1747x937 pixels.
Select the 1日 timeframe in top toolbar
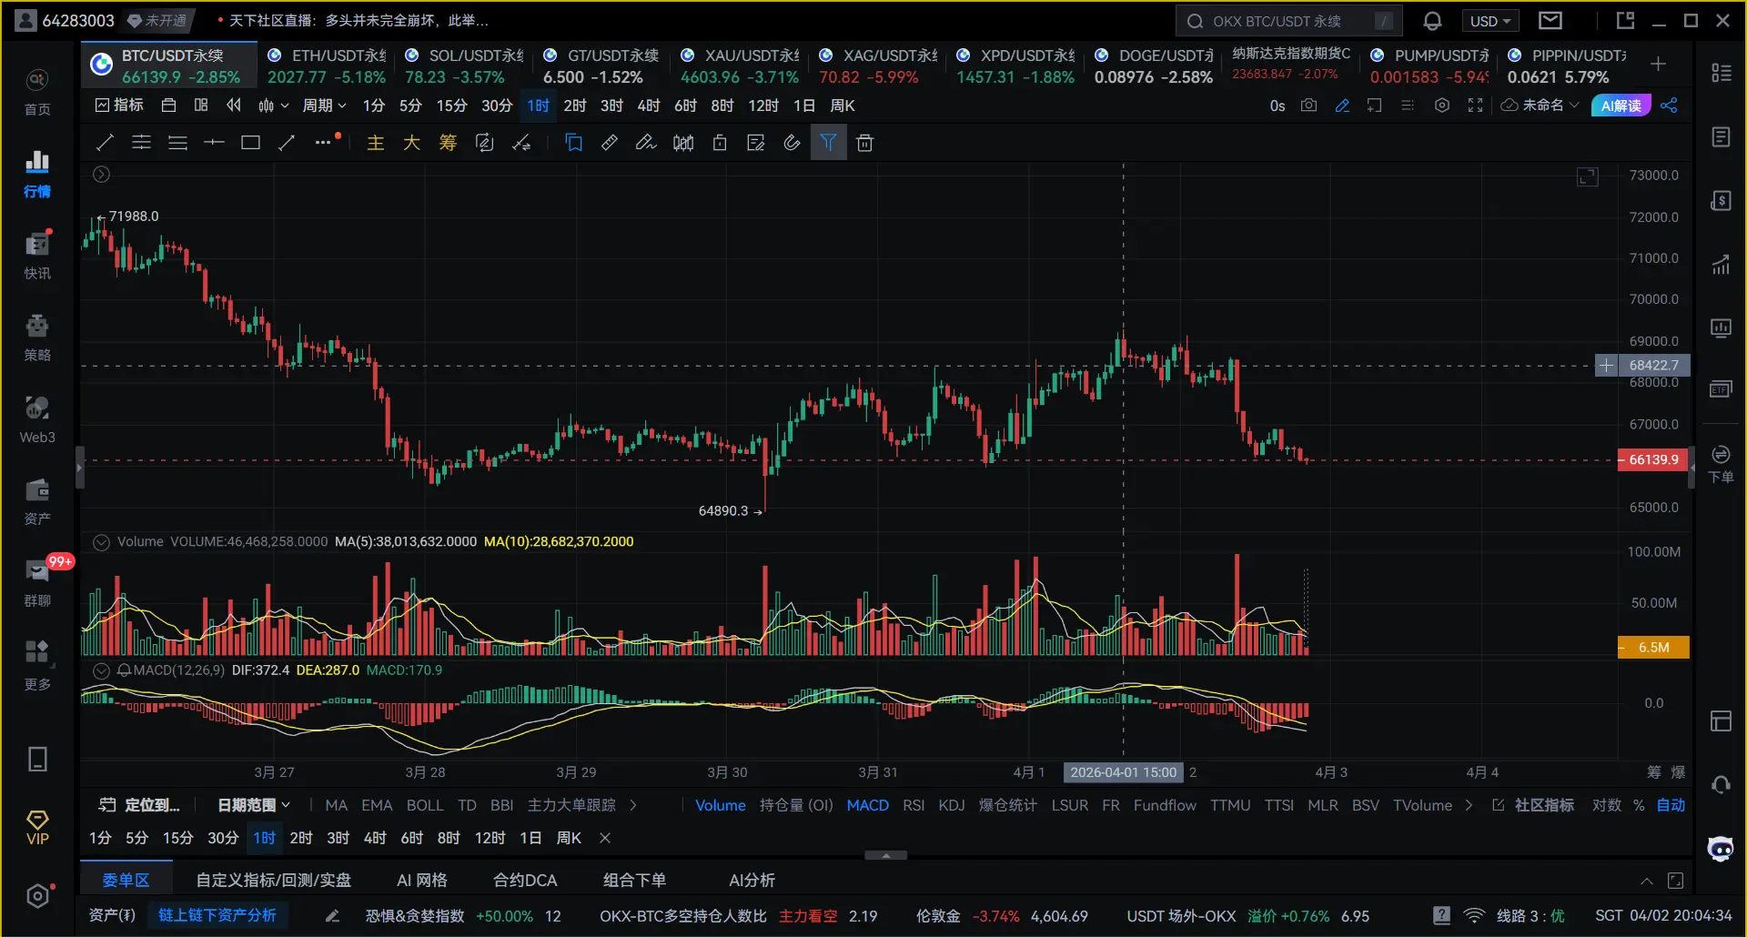pyautogui.click(x=804, y=106)
